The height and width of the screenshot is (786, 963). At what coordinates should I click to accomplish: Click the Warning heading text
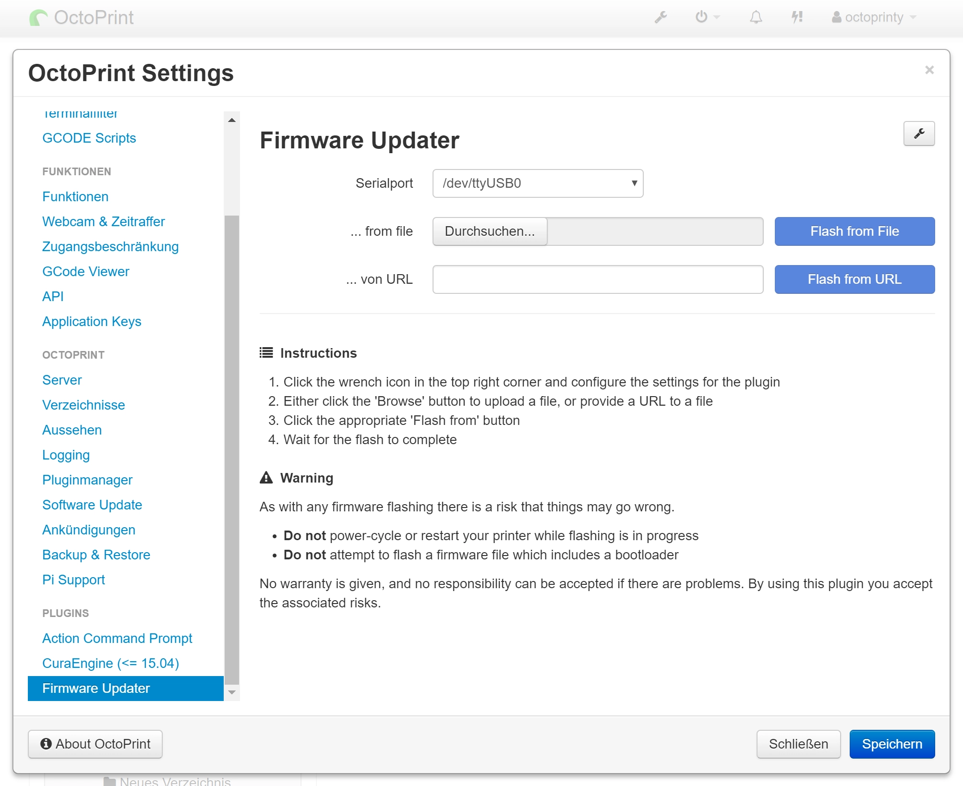click(x=307, y=478)
